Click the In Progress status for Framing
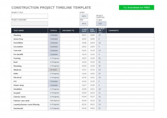 (54, 58)
